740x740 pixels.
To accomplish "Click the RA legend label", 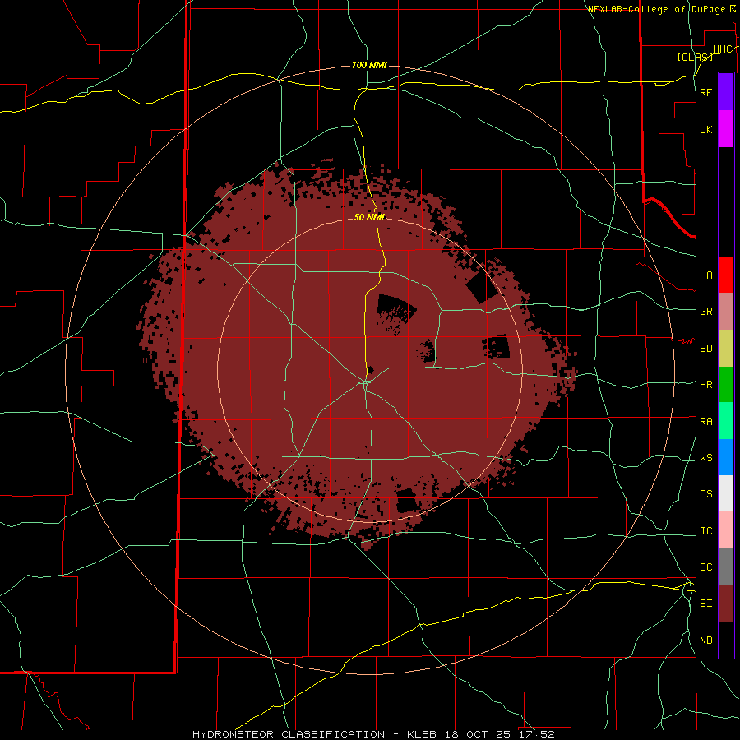I will tap(705, 422).
